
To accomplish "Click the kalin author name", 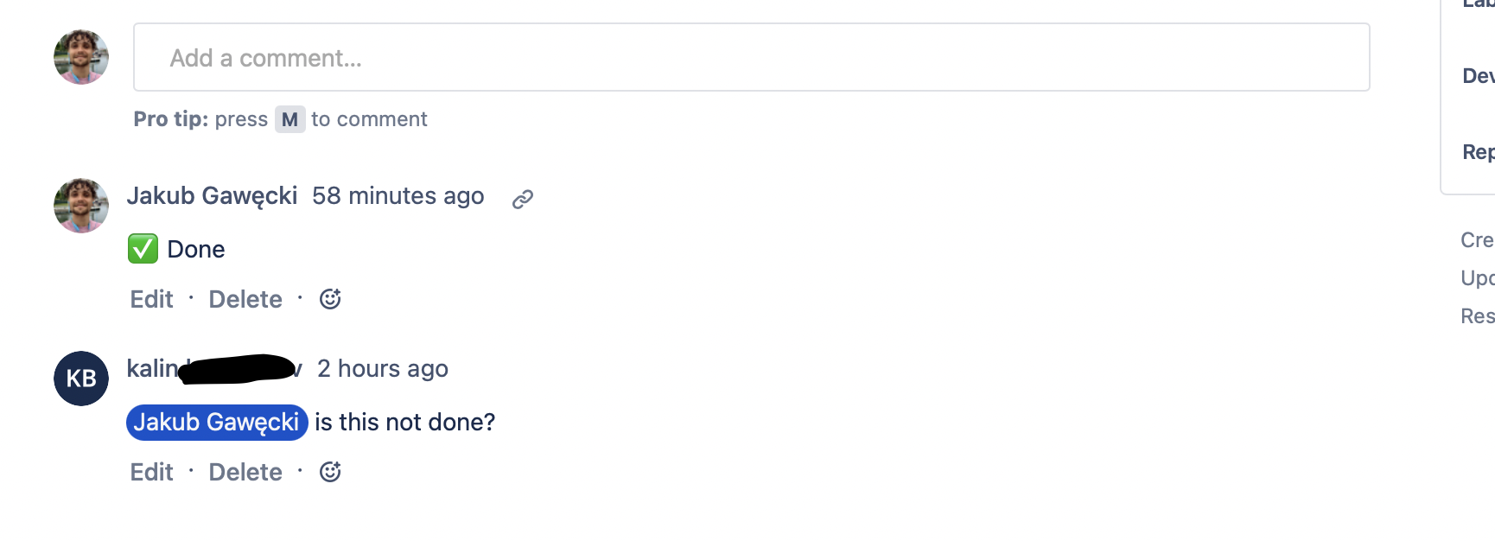I will 214,369.
